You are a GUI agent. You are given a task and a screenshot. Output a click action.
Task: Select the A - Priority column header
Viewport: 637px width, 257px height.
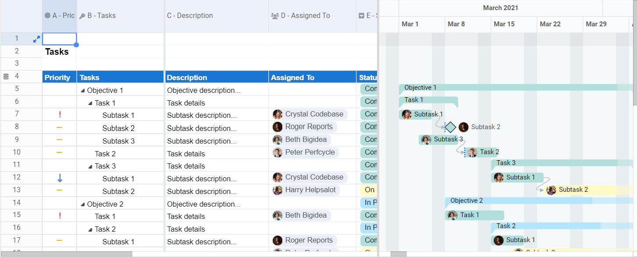(60, 16)
